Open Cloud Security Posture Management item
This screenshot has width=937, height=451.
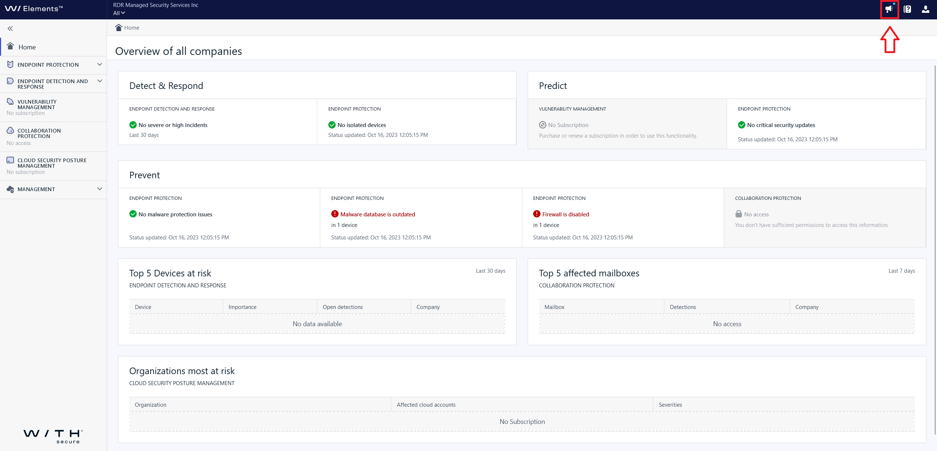[x=54, y=166]
